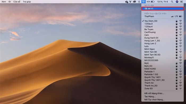This screenshot has height=104, width=186.
Task: Open the Đi menu
Action: tap(10, 2)
